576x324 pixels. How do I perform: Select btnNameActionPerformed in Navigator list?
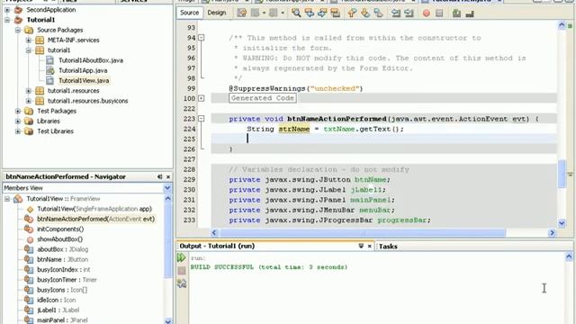coord(95,219)
